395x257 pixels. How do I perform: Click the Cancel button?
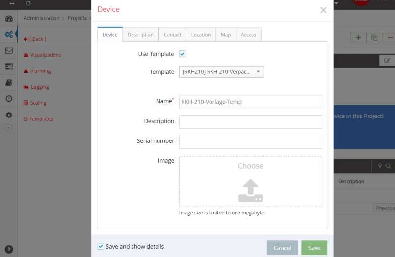[x=282, y=248]
